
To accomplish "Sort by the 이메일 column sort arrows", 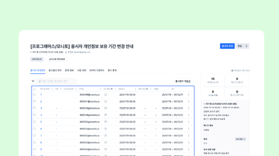I will (x=100, y=89).
